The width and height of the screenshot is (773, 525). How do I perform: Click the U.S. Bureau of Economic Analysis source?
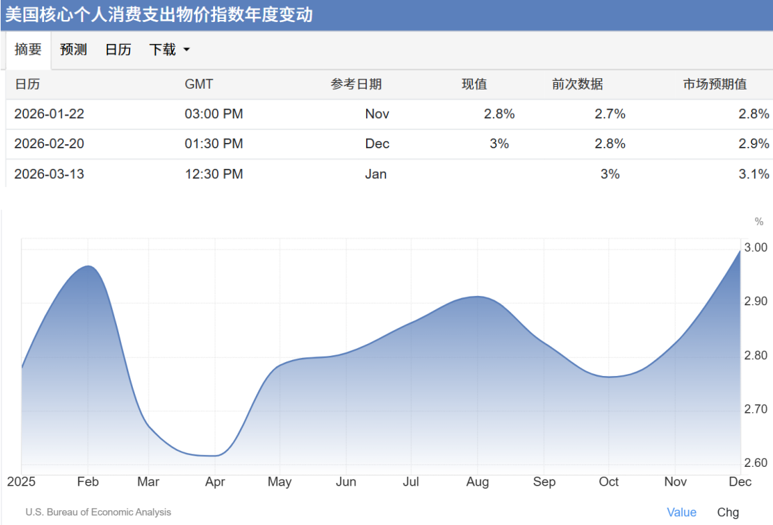pos(98,512)
